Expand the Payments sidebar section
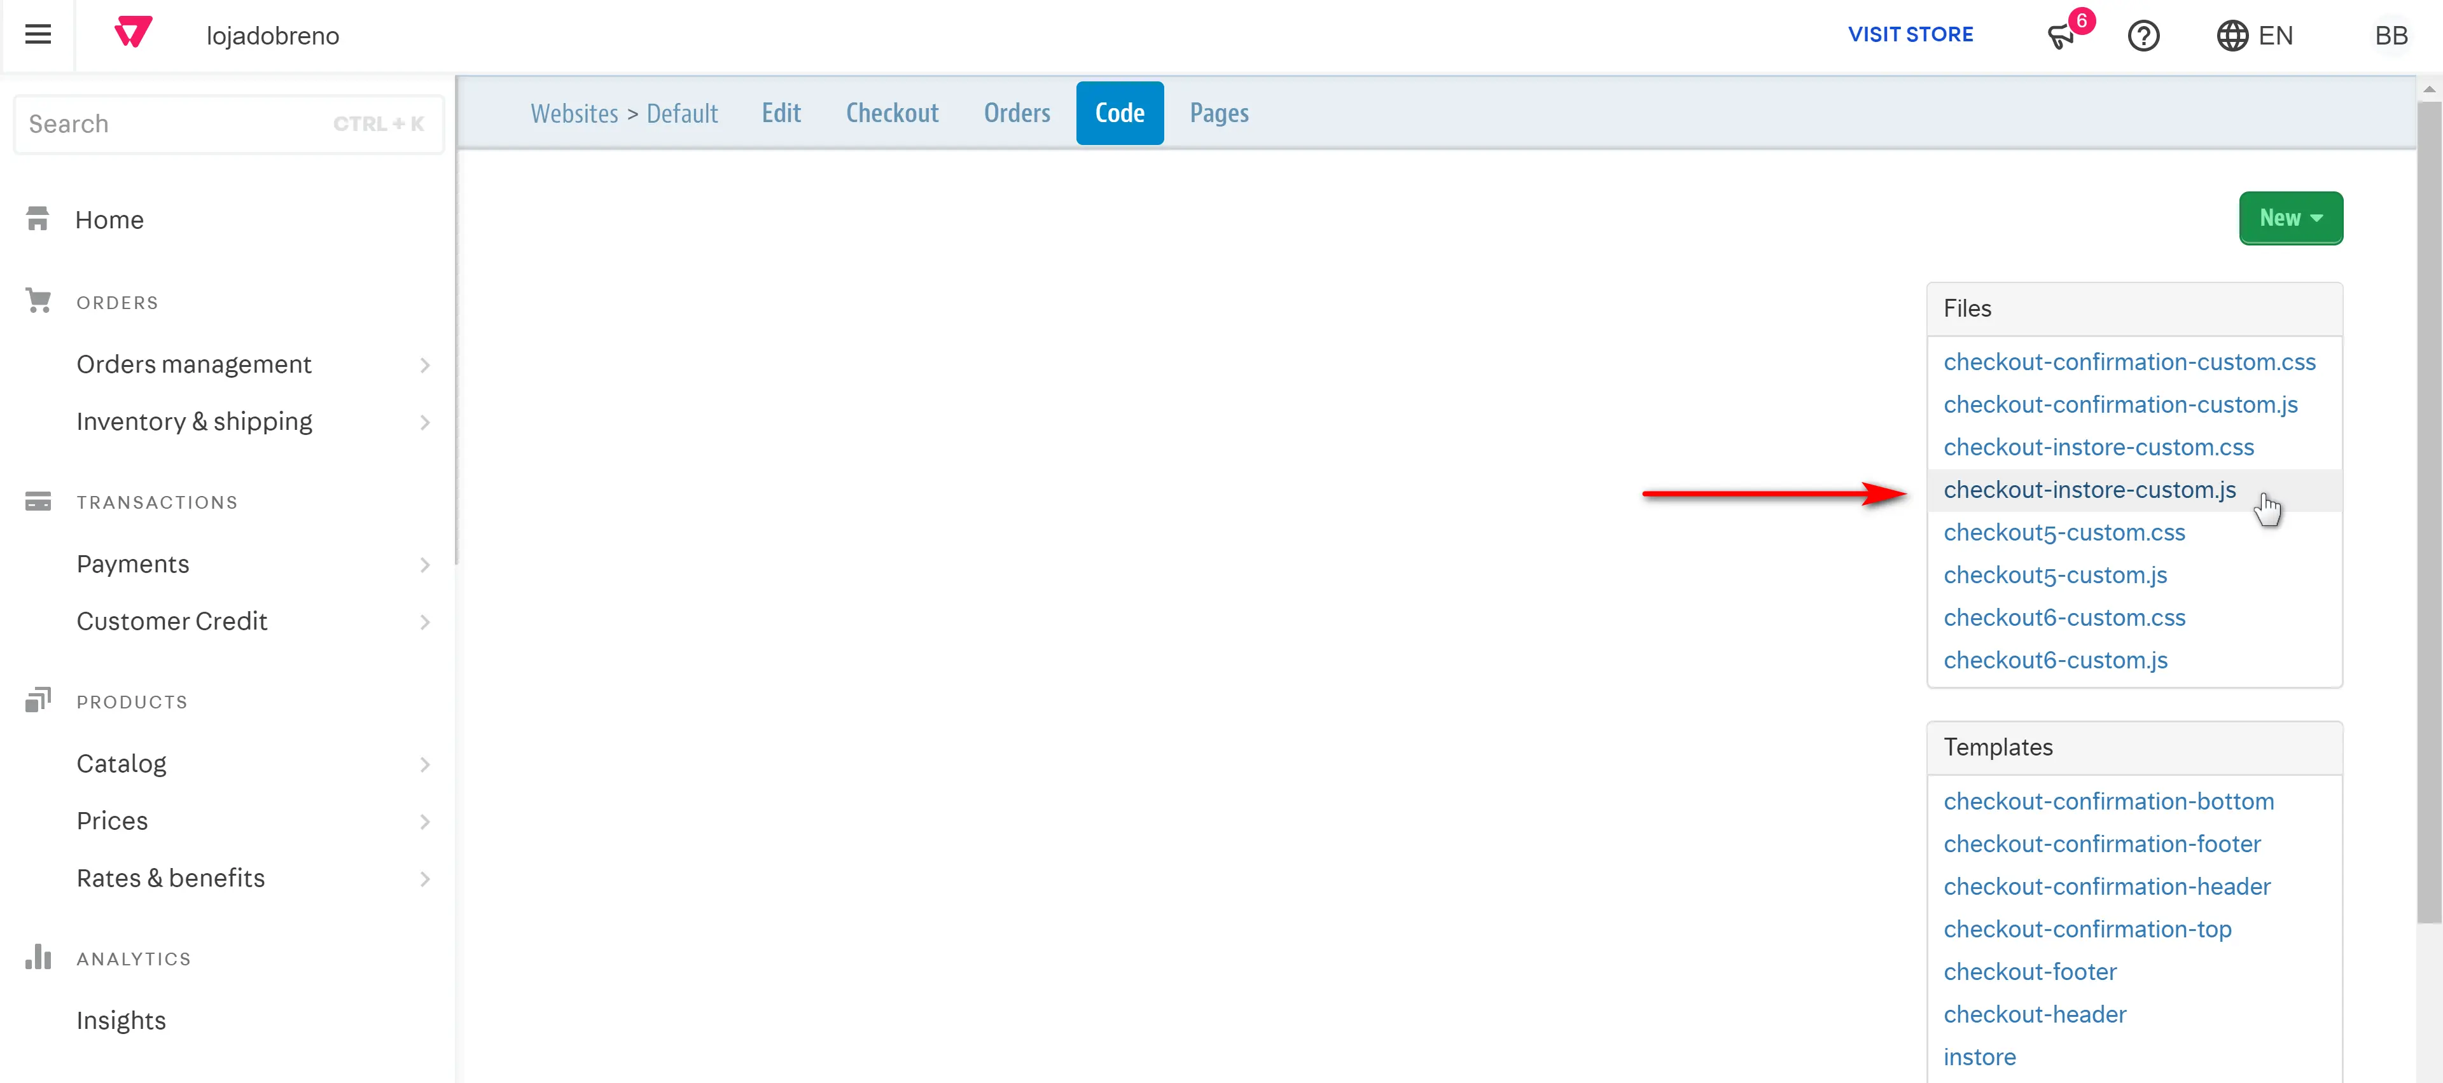Viewport: 2443px width, 1083px height. pos(426,564)
